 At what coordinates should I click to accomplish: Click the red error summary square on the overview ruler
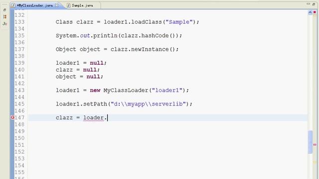(x=315, y=12)
